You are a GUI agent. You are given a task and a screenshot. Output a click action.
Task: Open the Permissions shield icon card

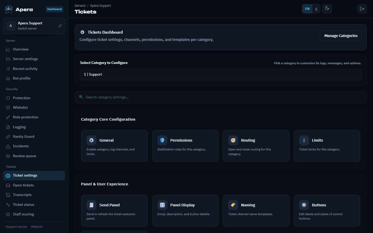click(162, 140)
